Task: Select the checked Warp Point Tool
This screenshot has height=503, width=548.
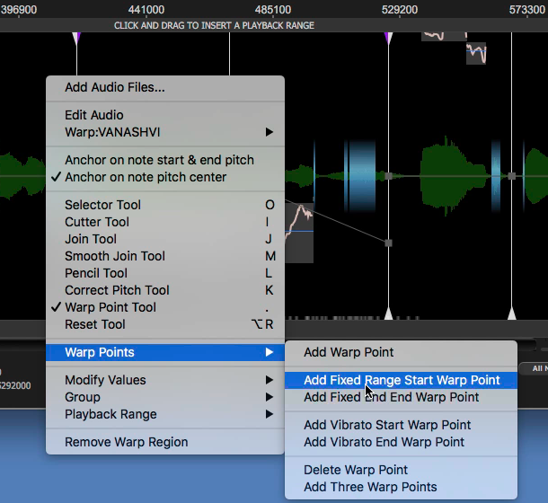Action: (110, 307)
